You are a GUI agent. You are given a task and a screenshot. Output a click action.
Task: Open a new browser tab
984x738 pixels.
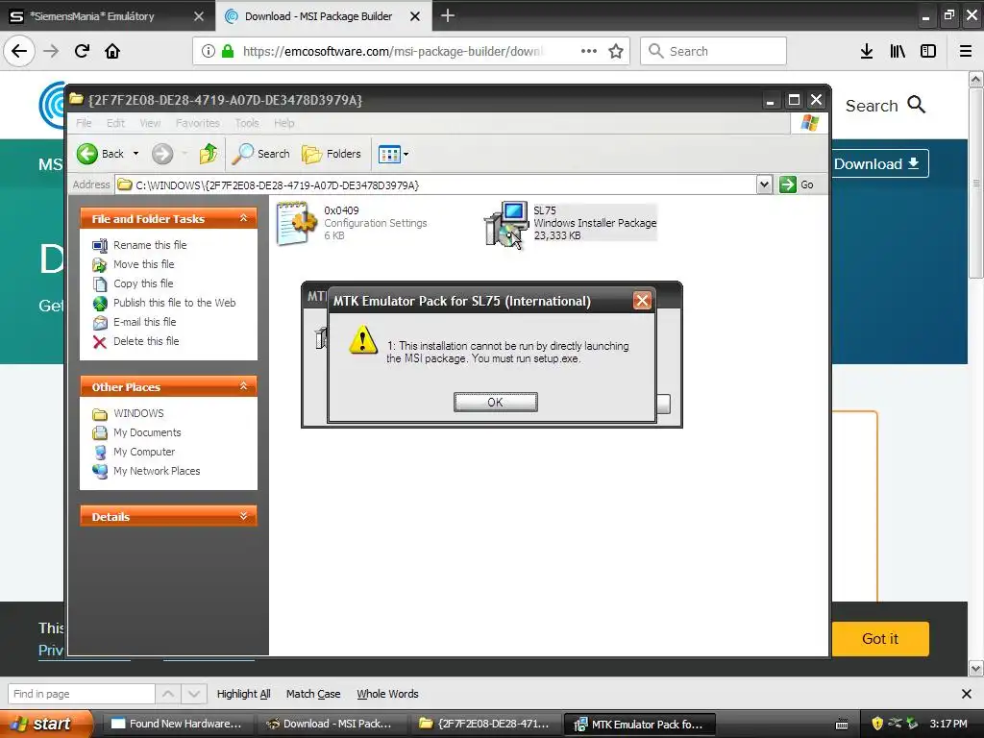pyautogui.click(x=448, y=15)
